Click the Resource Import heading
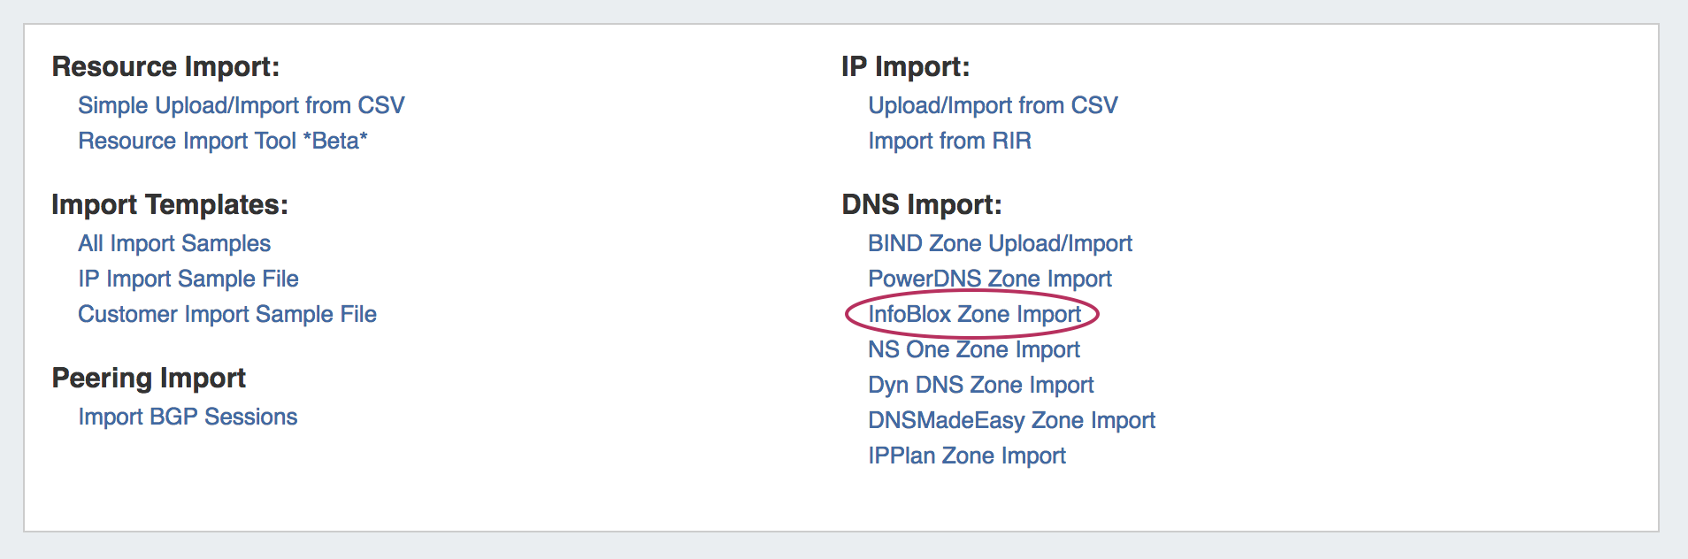 click(x=165, y=66)
